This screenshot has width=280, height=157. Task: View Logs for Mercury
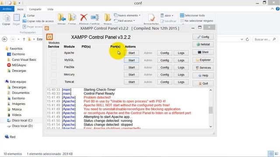click(x=181, y=75)
